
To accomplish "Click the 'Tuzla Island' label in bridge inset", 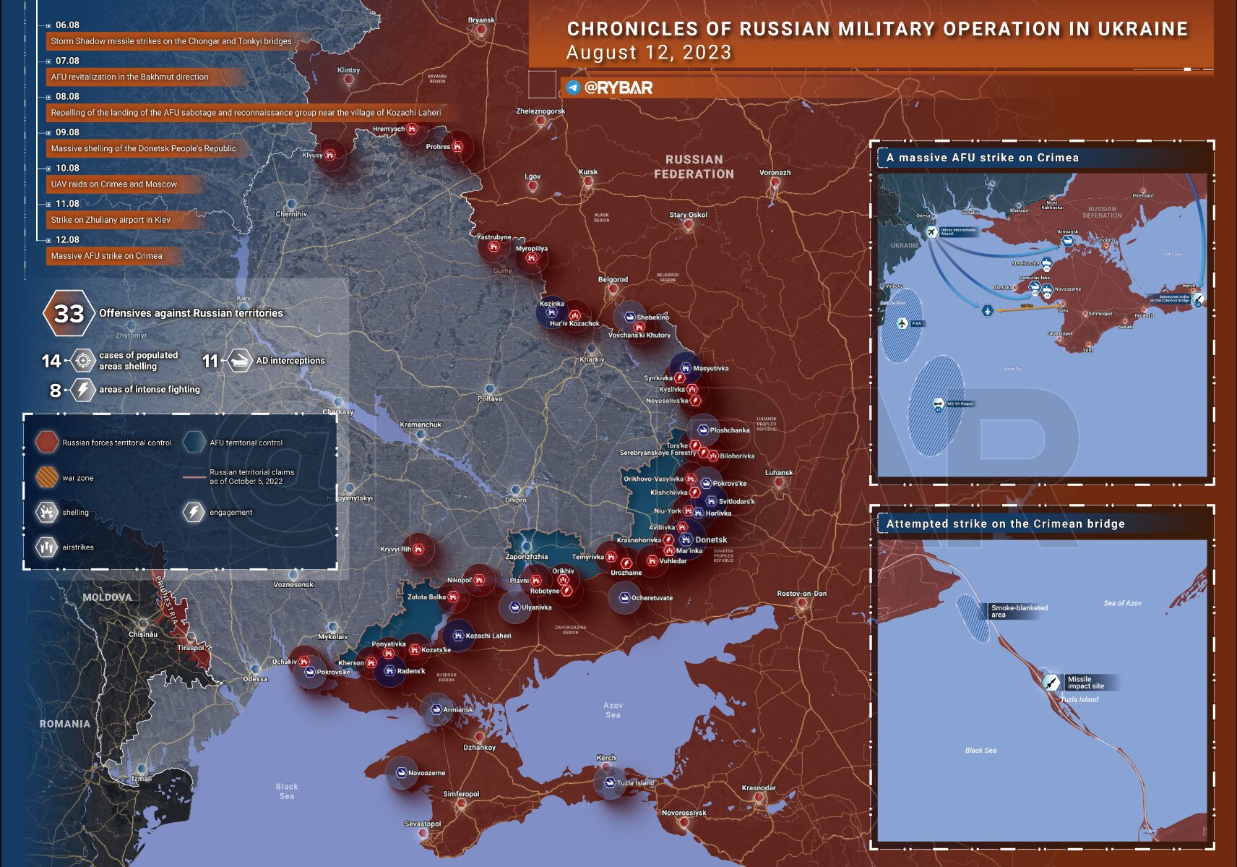I will click(x=1079, y=699).
